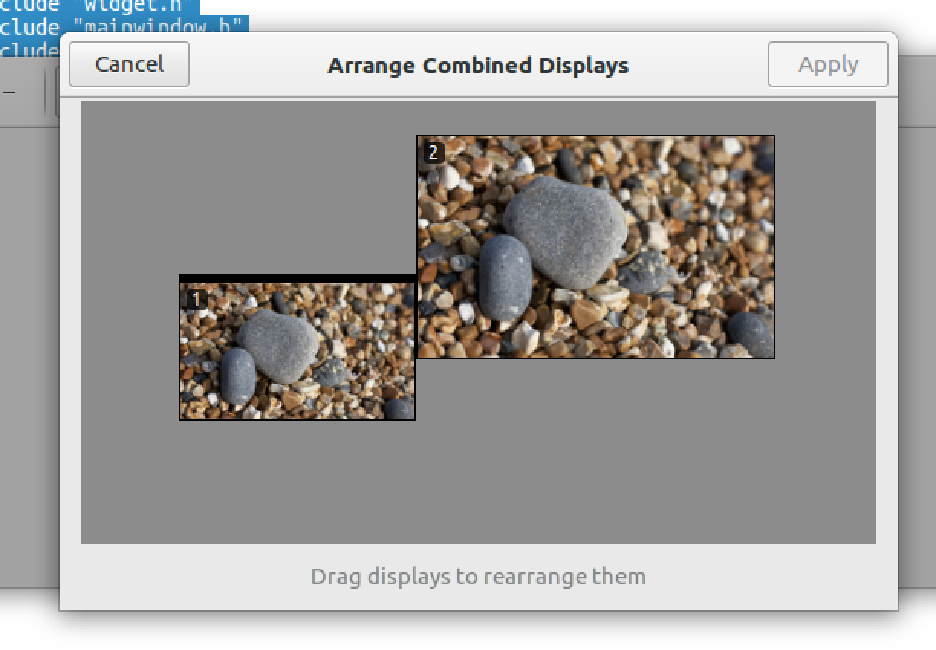
Task: Click the small blue-gray pebble in display 2
Action: [x=505, y=277]
